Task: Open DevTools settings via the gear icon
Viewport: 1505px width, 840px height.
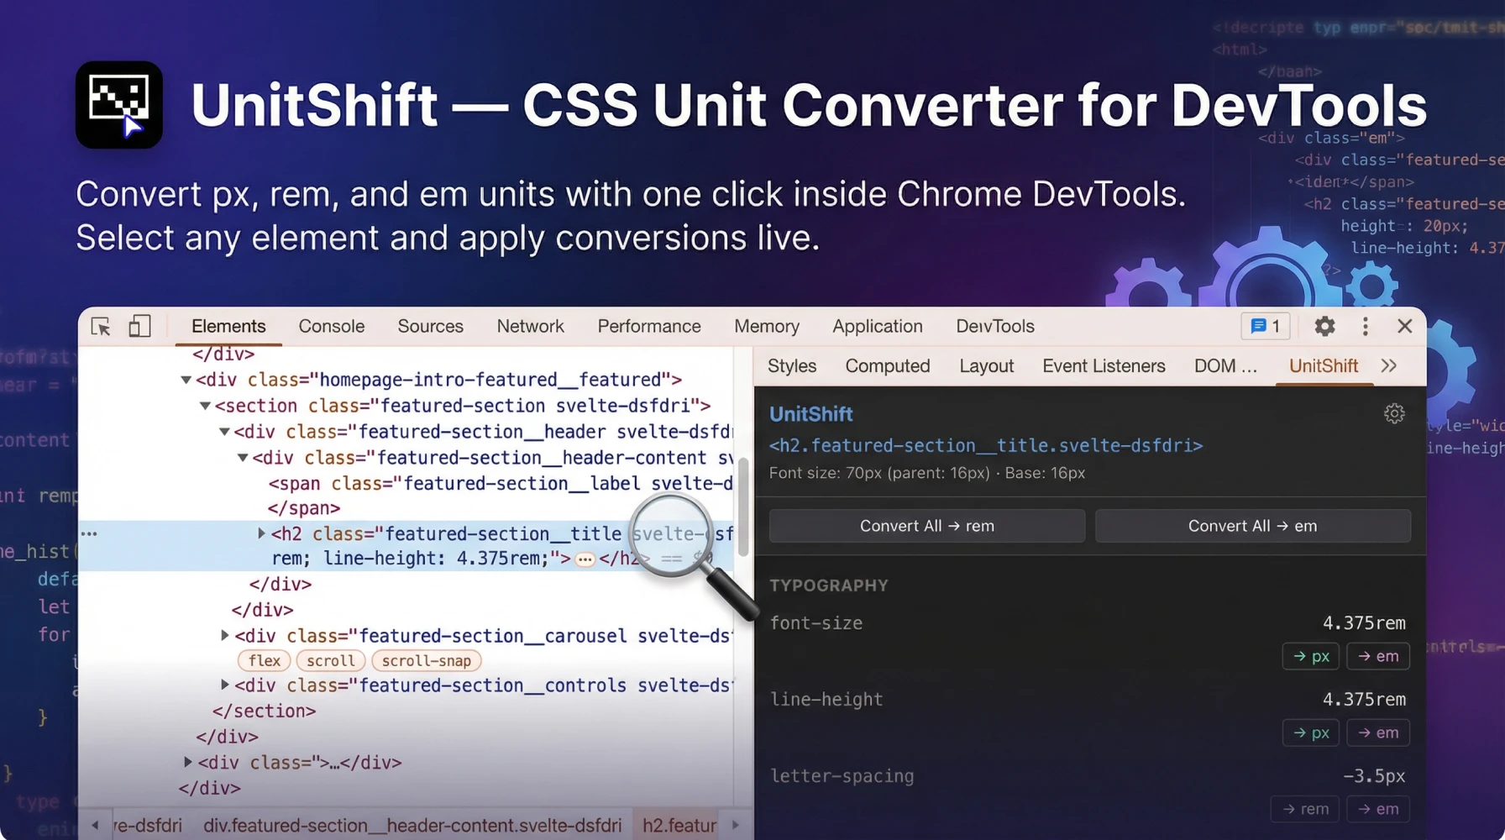Action: 1324,326
